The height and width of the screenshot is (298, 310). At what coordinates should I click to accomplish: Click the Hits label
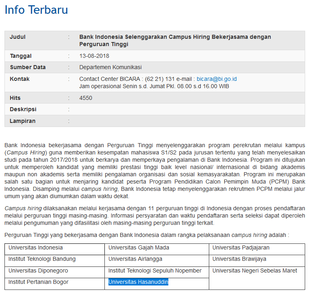(x=15, y=98)
